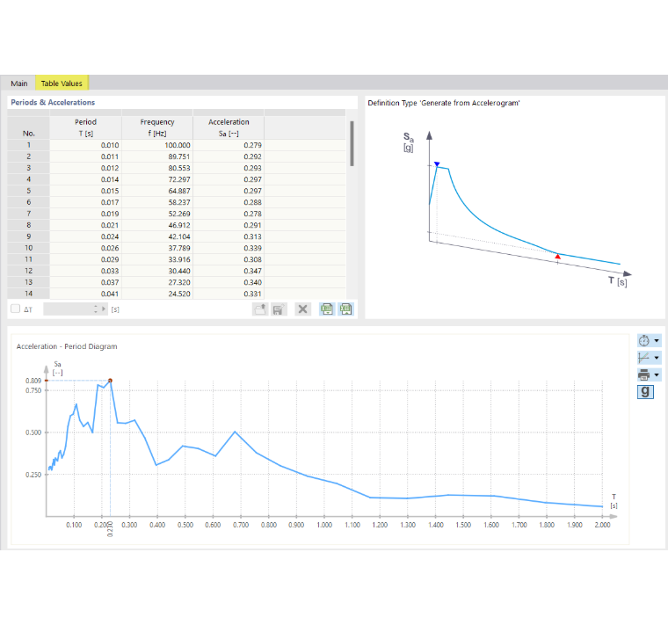
Task: Expand the dropdown beside the axis graph icon
Action: click(x=657, y=358)
